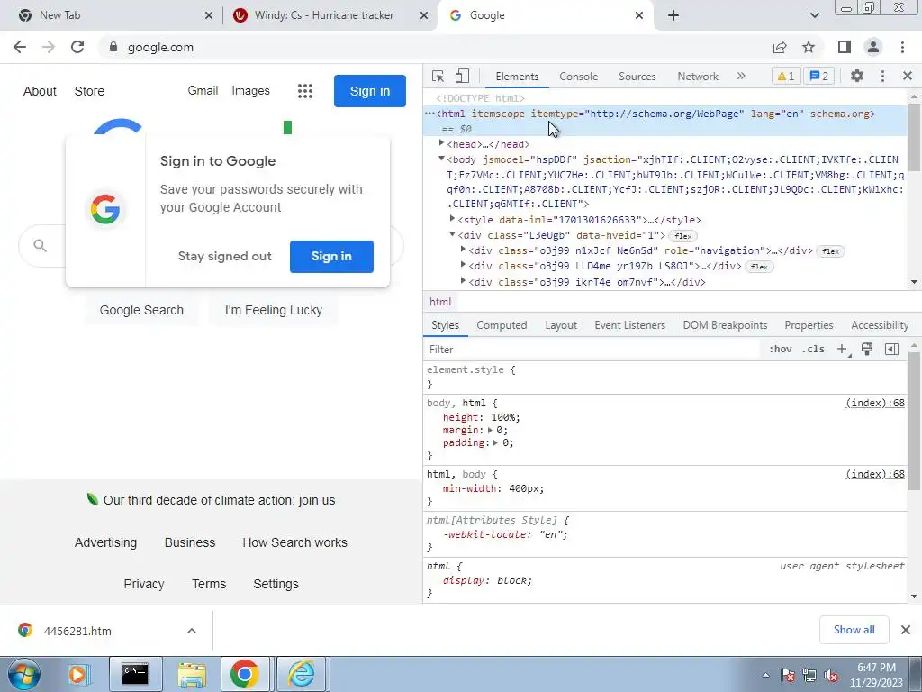The height and width of the screenshot is (692, 922).
Task: Choose Stay signed out
Action: coord(224,257)
